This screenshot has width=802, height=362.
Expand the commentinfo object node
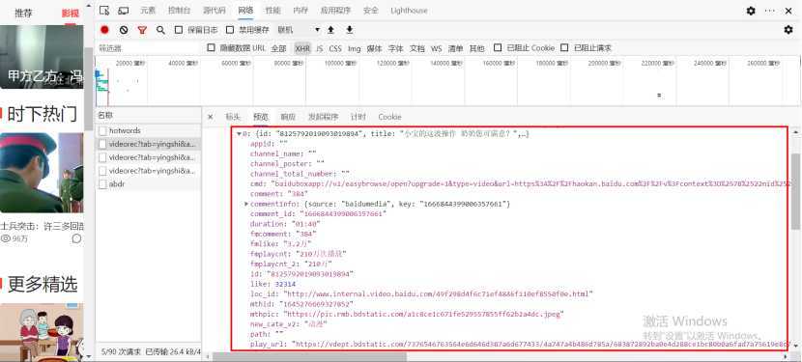246,204
